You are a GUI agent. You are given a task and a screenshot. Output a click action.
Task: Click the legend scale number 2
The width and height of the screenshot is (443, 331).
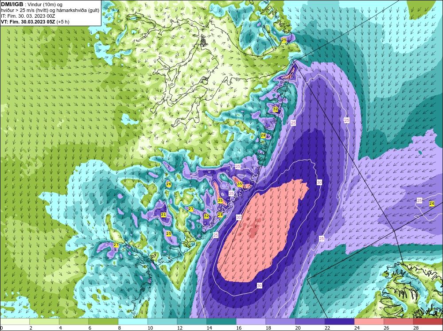pyautogui.click(x=31, y=328)
